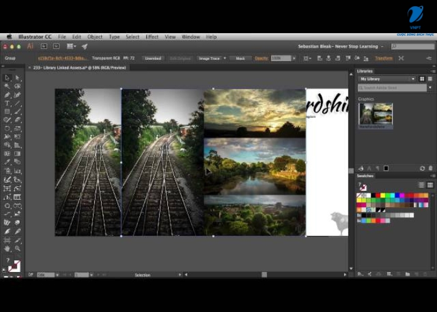Click the Opacity link in control bar

[262, 58]
